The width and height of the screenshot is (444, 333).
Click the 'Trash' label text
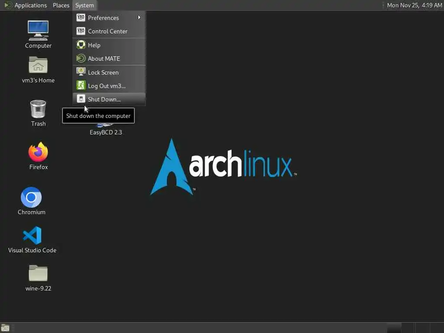[38, 124]
